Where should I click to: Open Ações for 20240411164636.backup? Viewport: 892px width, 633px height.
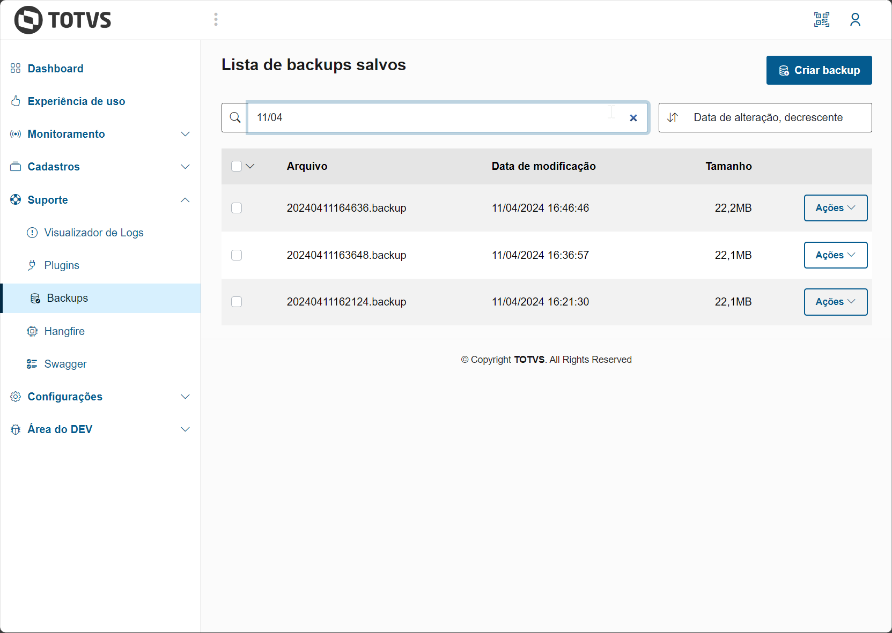835,208
